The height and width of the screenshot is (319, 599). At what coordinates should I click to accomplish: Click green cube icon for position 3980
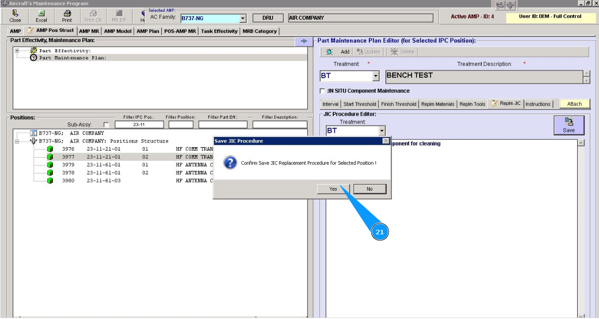[x=50, y=181]
